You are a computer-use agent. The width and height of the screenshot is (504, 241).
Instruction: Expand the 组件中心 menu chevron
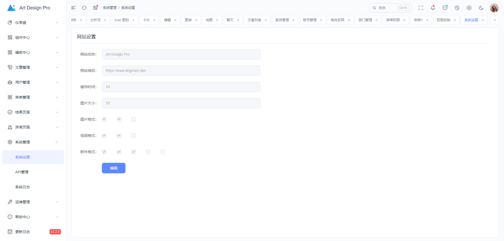click(57, 38)
